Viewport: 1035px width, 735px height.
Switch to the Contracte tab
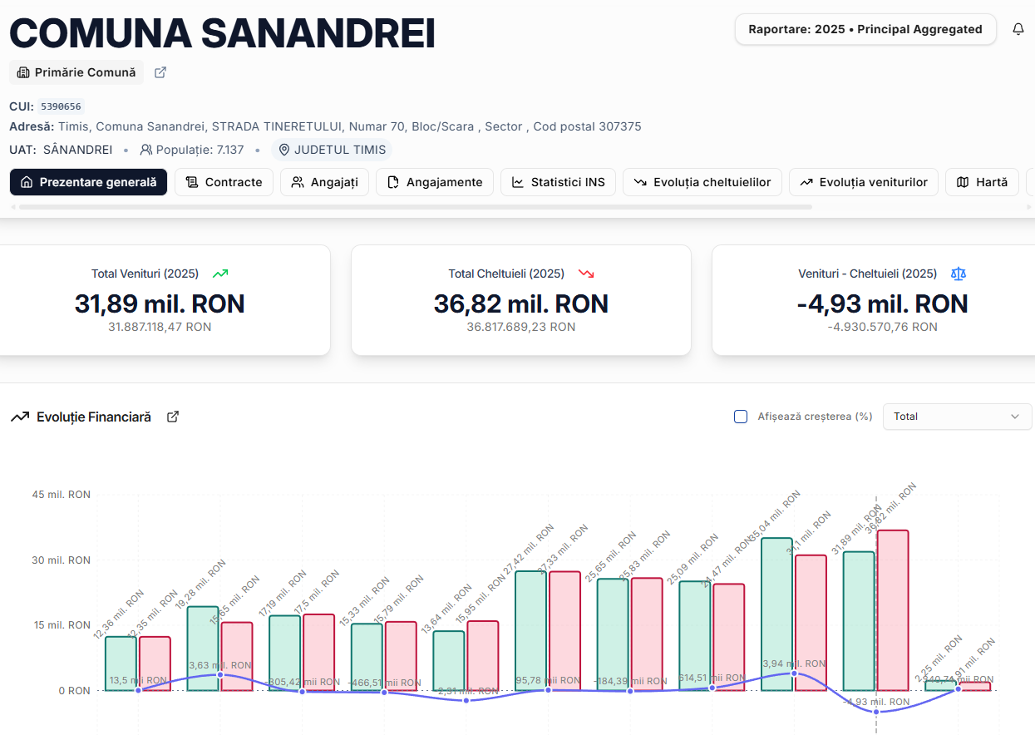224,182
